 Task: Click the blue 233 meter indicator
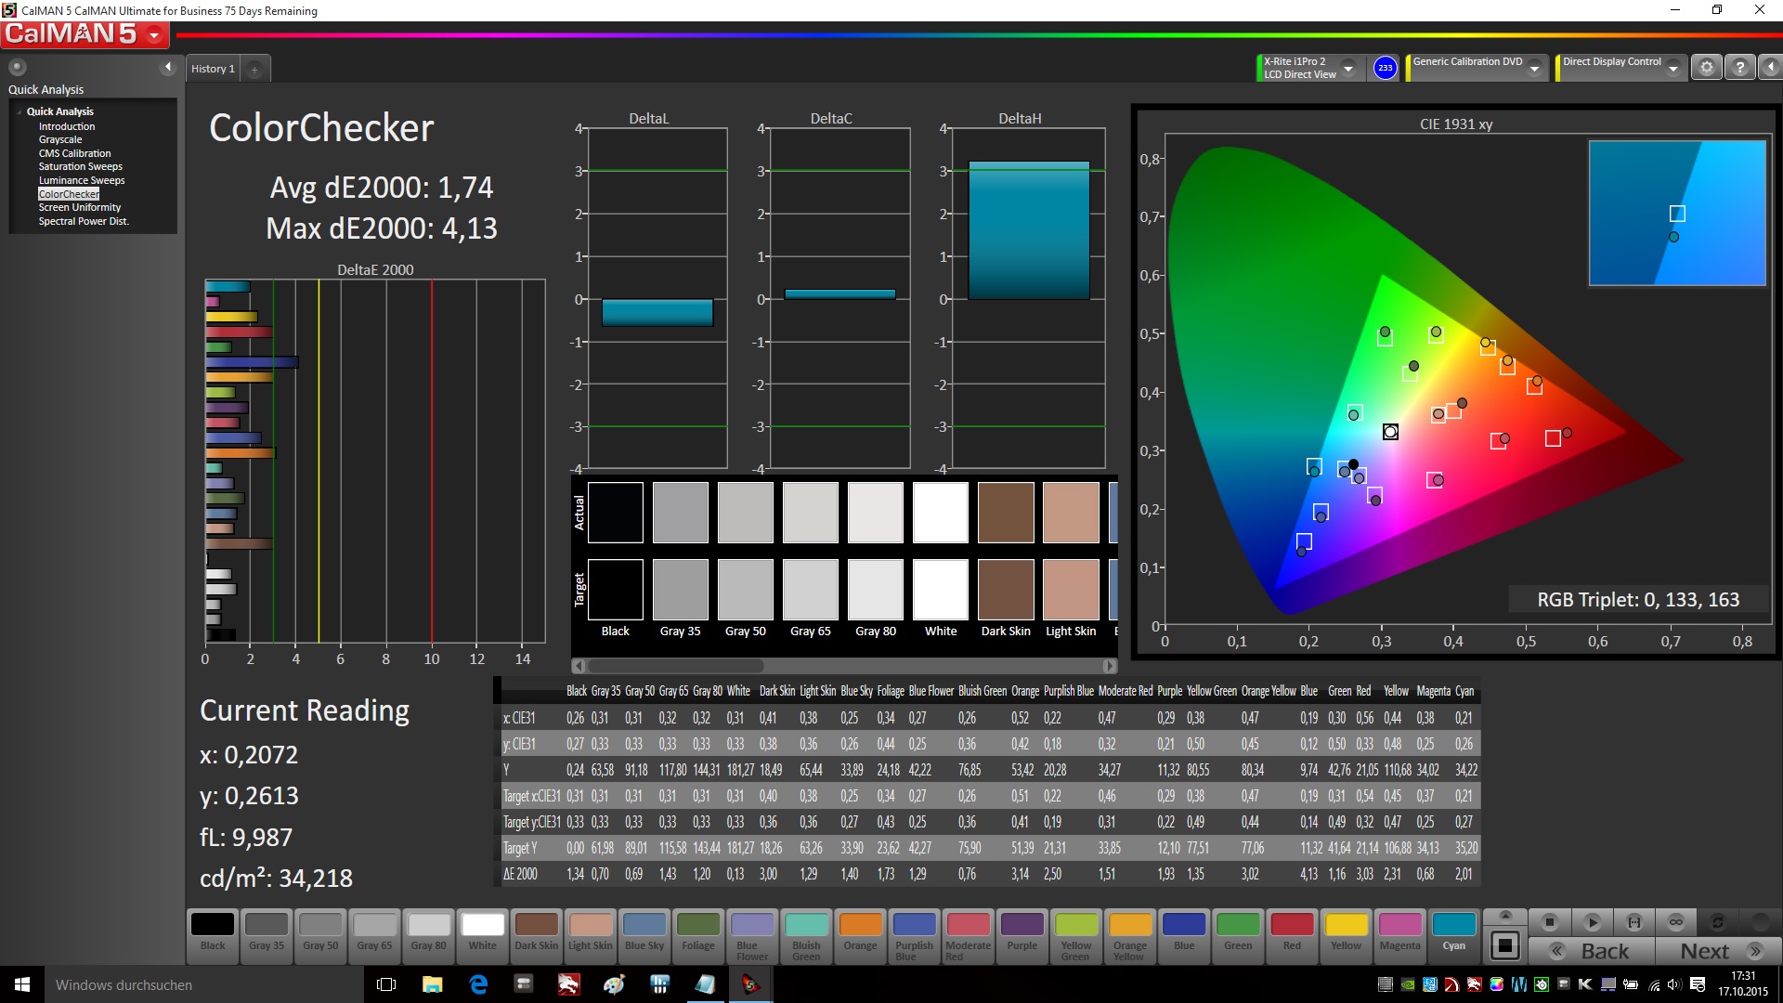pos(1385,68)
